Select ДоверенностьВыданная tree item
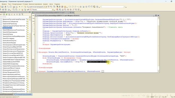 [x=10, y=22]
